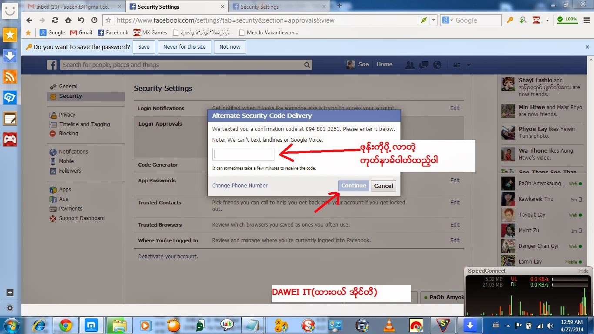Edit Where You're Logged In setting

[455, 240]
